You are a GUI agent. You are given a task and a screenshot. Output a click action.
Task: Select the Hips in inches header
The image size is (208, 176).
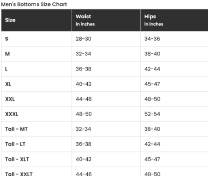click(x=154, y=20)
